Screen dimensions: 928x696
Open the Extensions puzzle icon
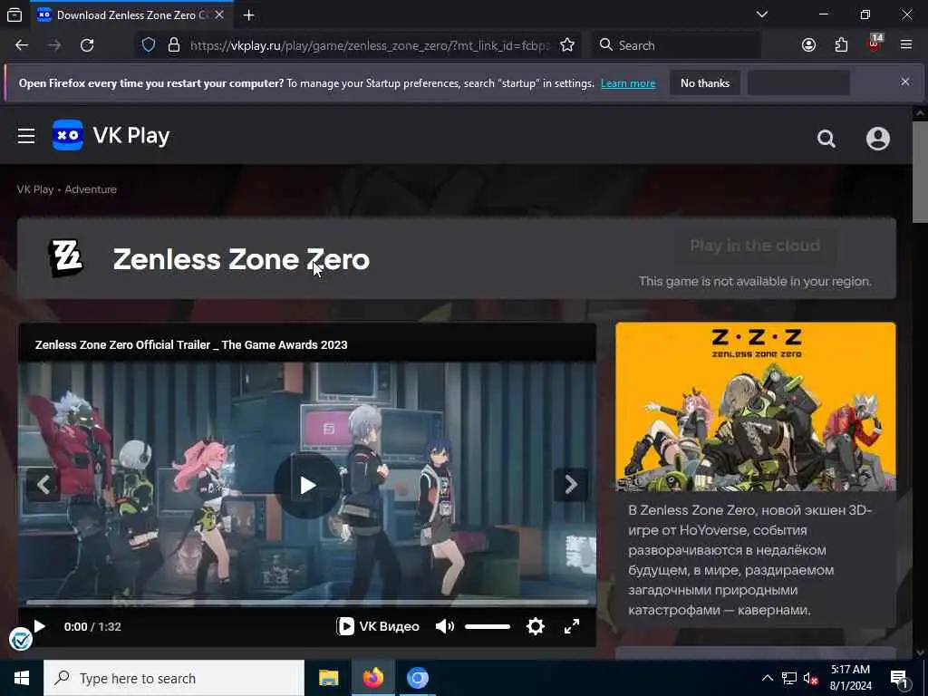841,45
